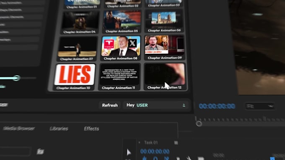Open the timeline wrench settings icon

[x=189, y=158]
